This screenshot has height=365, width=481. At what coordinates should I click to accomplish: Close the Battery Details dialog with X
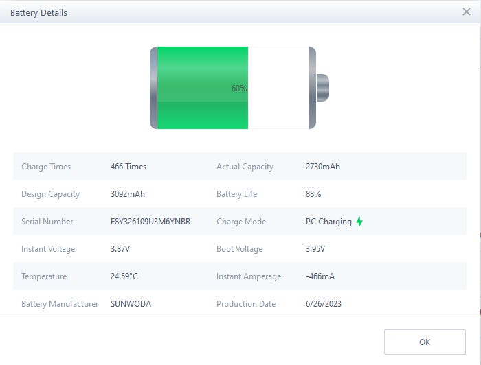point(467,12)
